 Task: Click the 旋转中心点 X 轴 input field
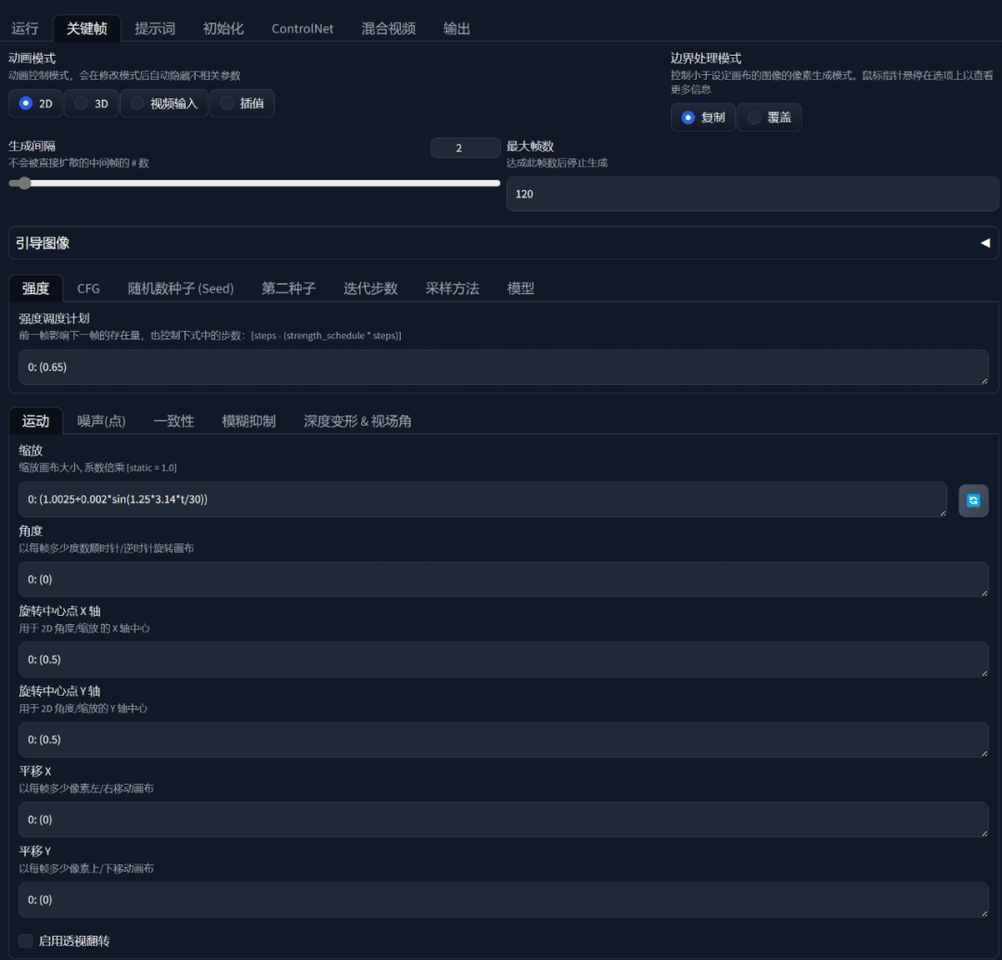tap(504, 659)
